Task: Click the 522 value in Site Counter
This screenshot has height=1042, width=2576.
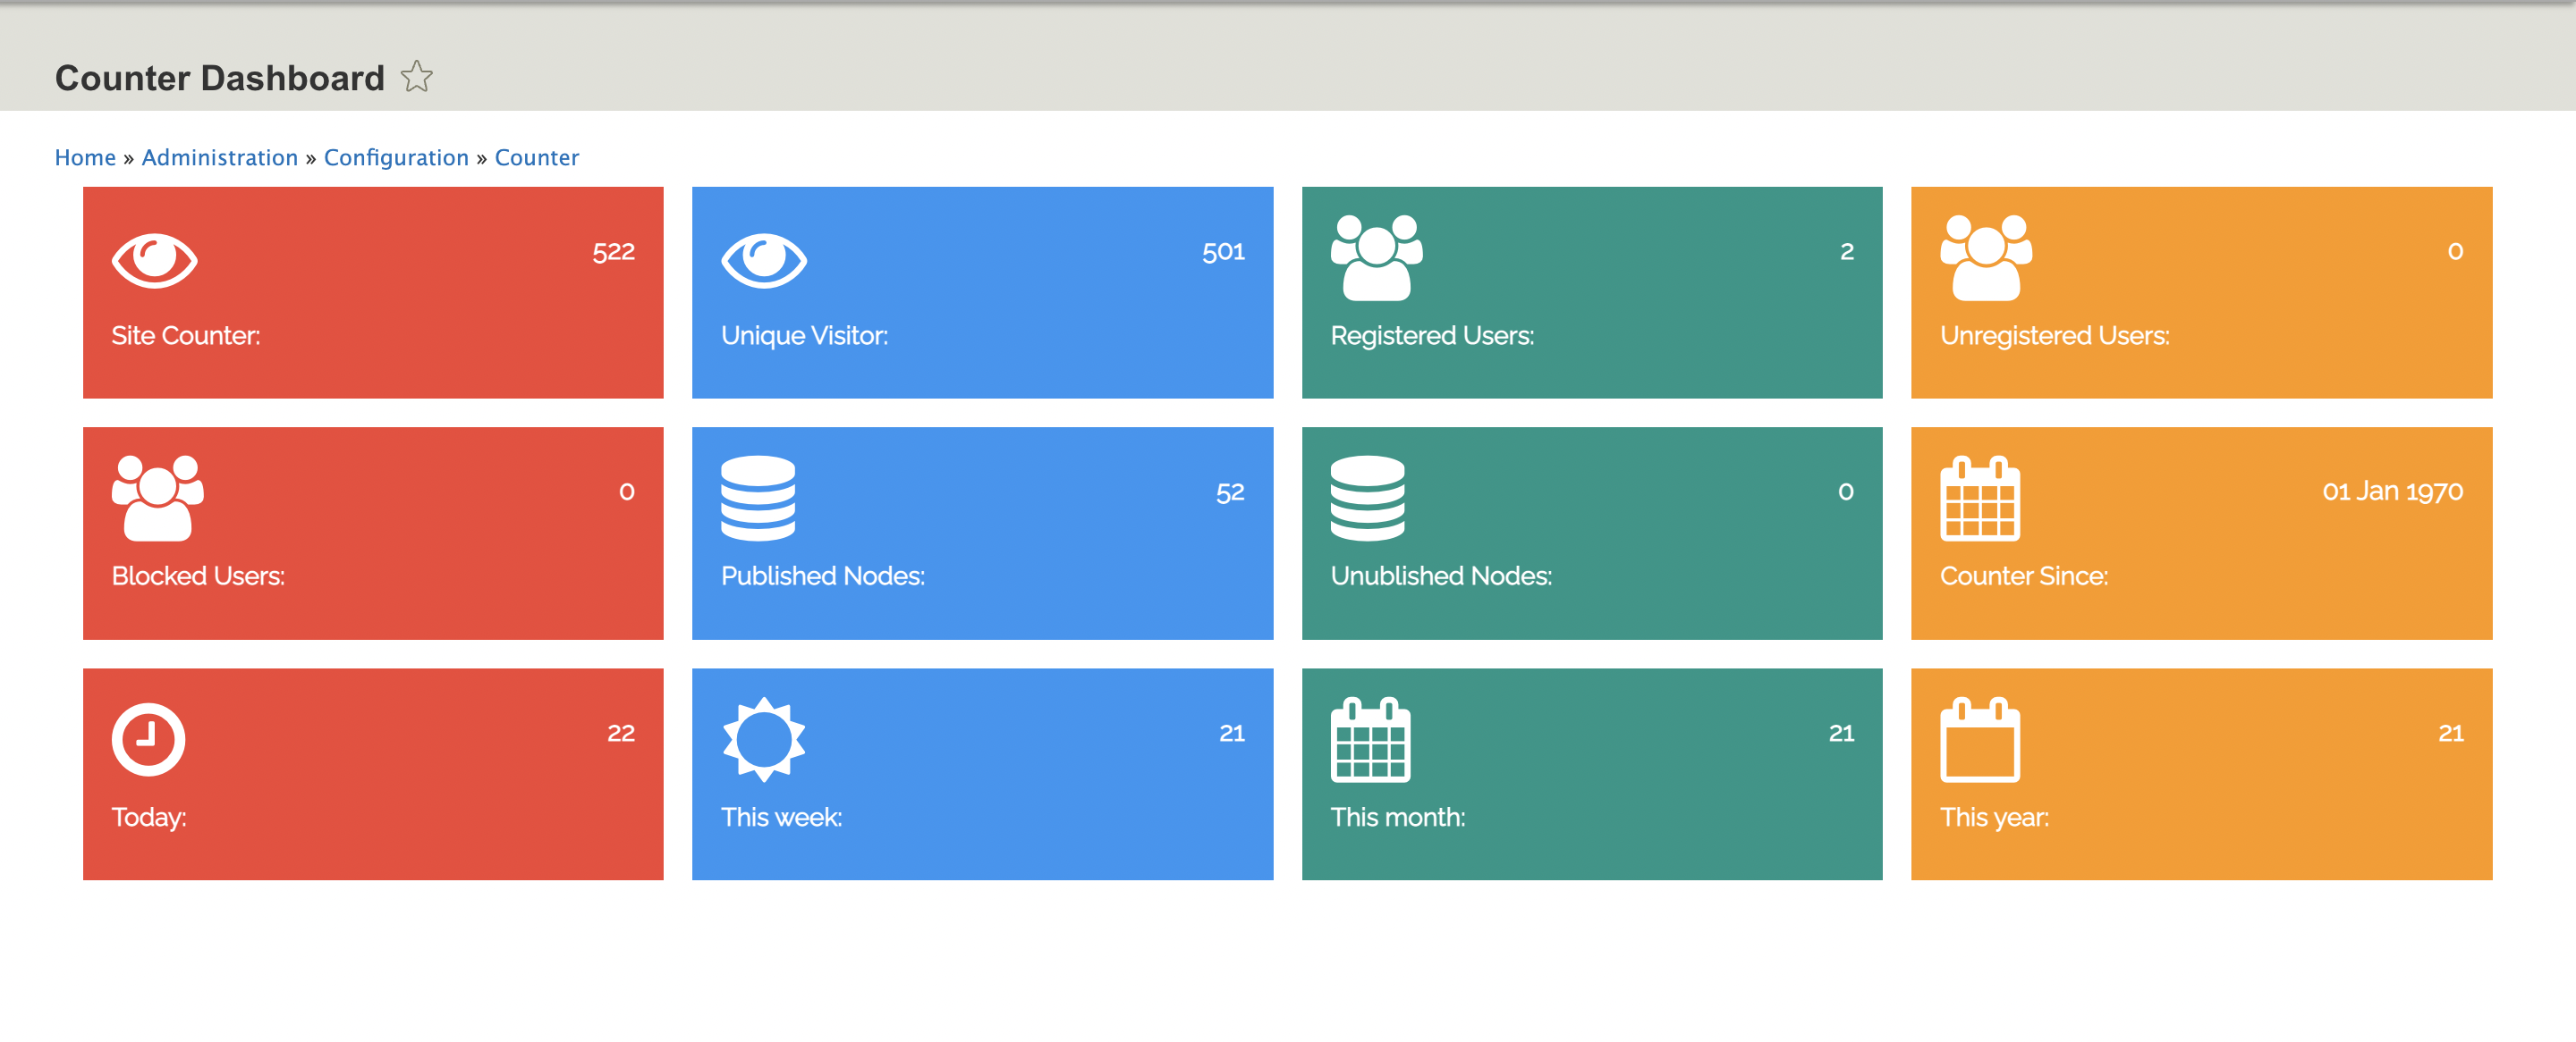Action: 613,252
